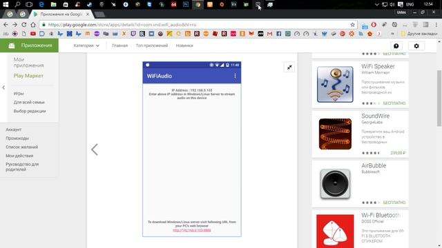The width and height of the screenshot is (442, 248).
Task: Open Выбор редакции sidebar link
Action: click(x=30, y=111)
